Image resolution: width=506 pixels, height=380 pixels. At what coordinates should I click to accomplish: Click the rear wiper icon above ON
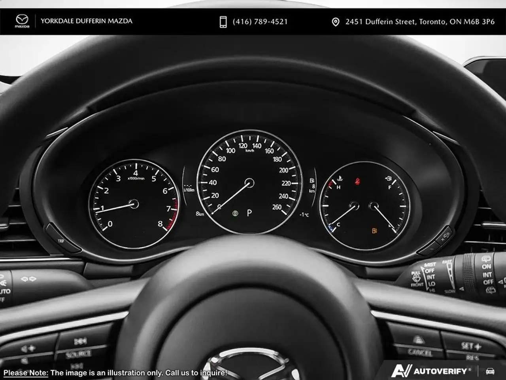486,259
